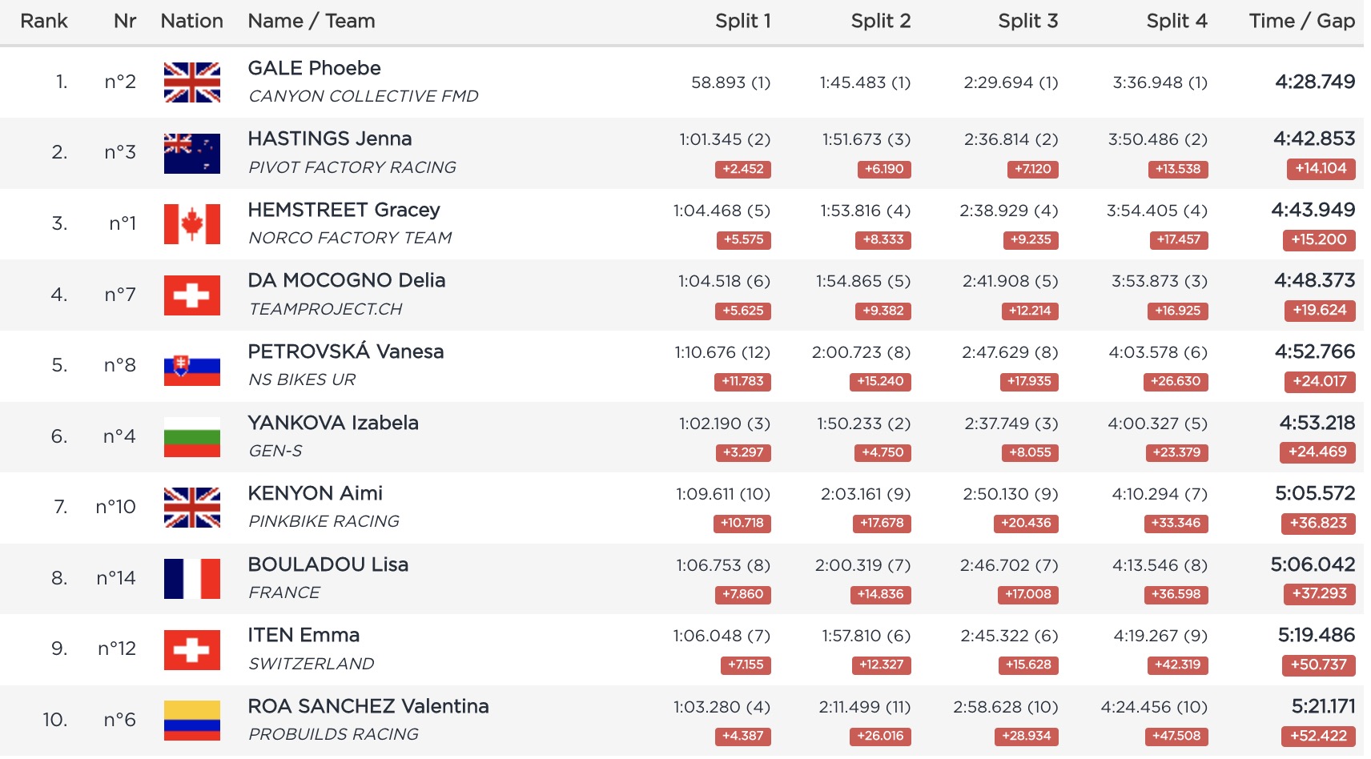Select the Rank column header
The image size is (1371, 759).
pos(44,21)
